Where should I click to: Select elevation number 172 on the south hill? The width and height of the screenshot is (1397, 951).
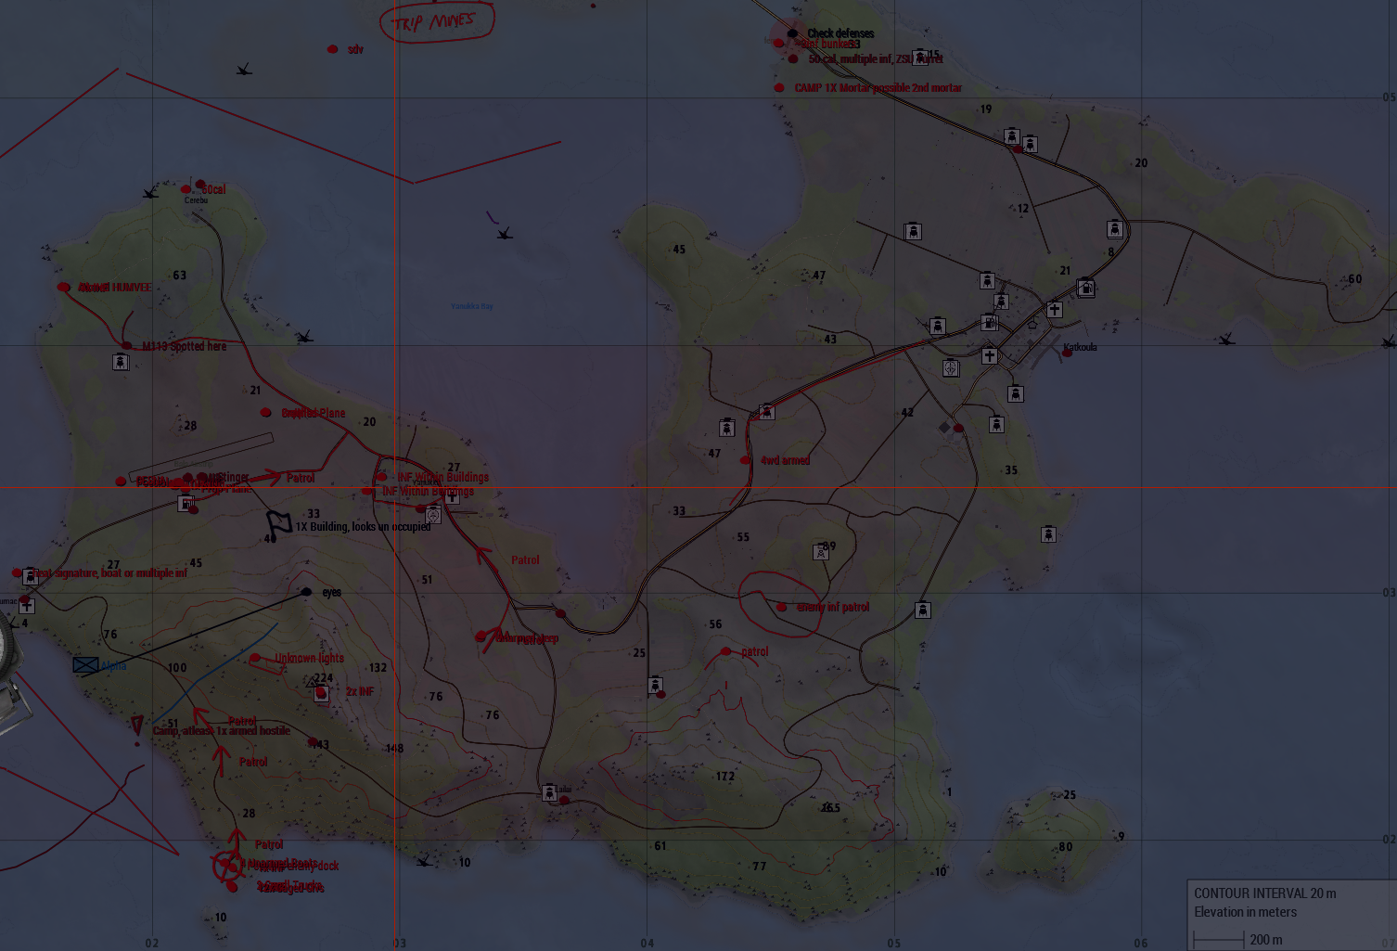[x=725, y=777]
